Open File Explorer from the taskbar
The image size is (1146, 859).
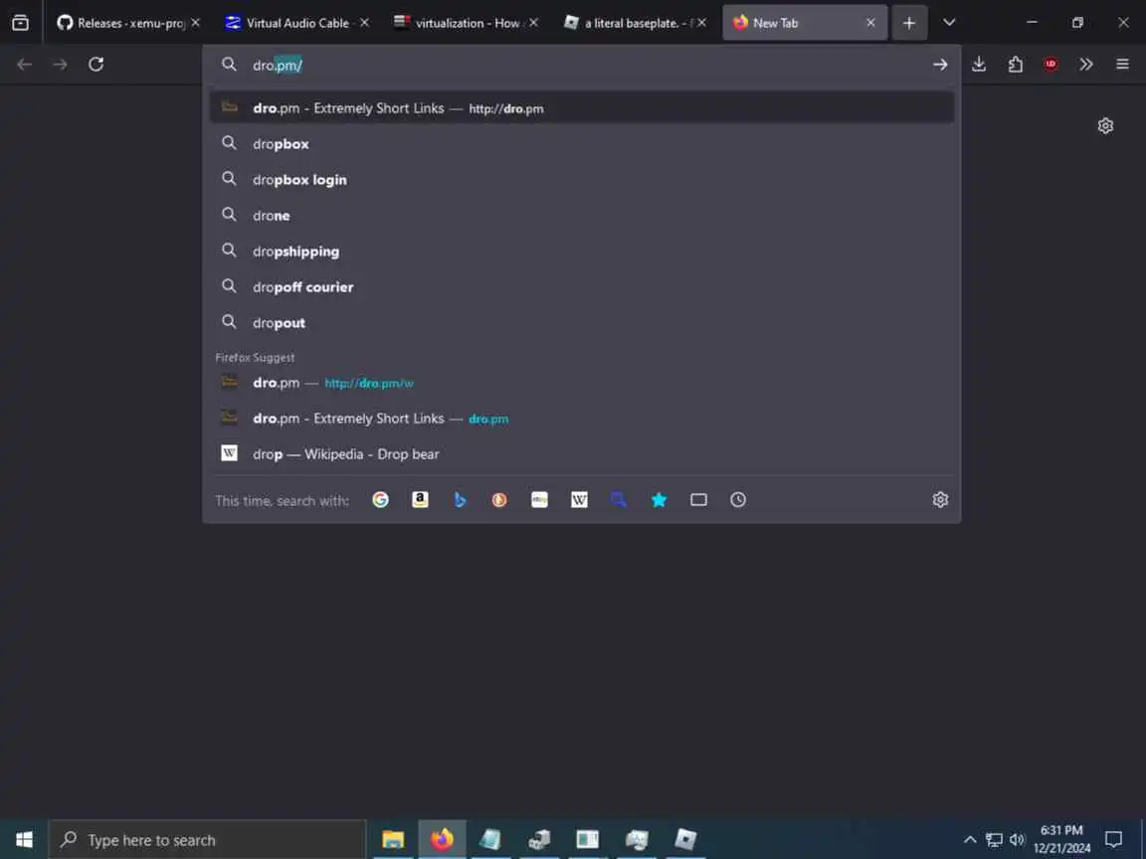[x=393, y=839]
